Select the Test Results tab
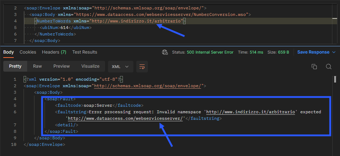This screenshot has width=340, height=156. tap(84, 52)
